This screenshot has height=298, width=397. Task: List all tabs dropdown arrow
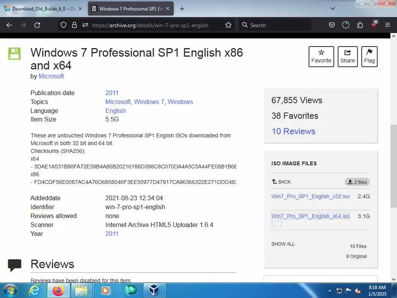coord(333,9)
